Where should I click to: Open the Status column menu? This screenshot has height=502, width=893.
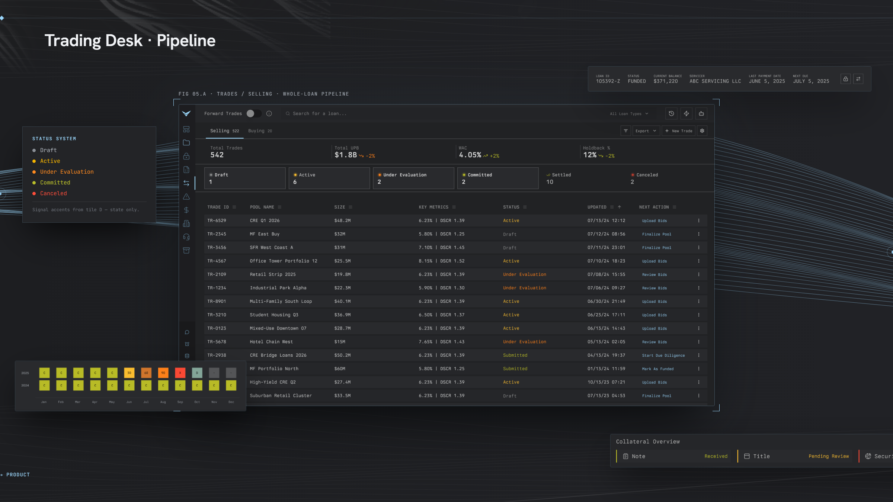tap(525, 207)
